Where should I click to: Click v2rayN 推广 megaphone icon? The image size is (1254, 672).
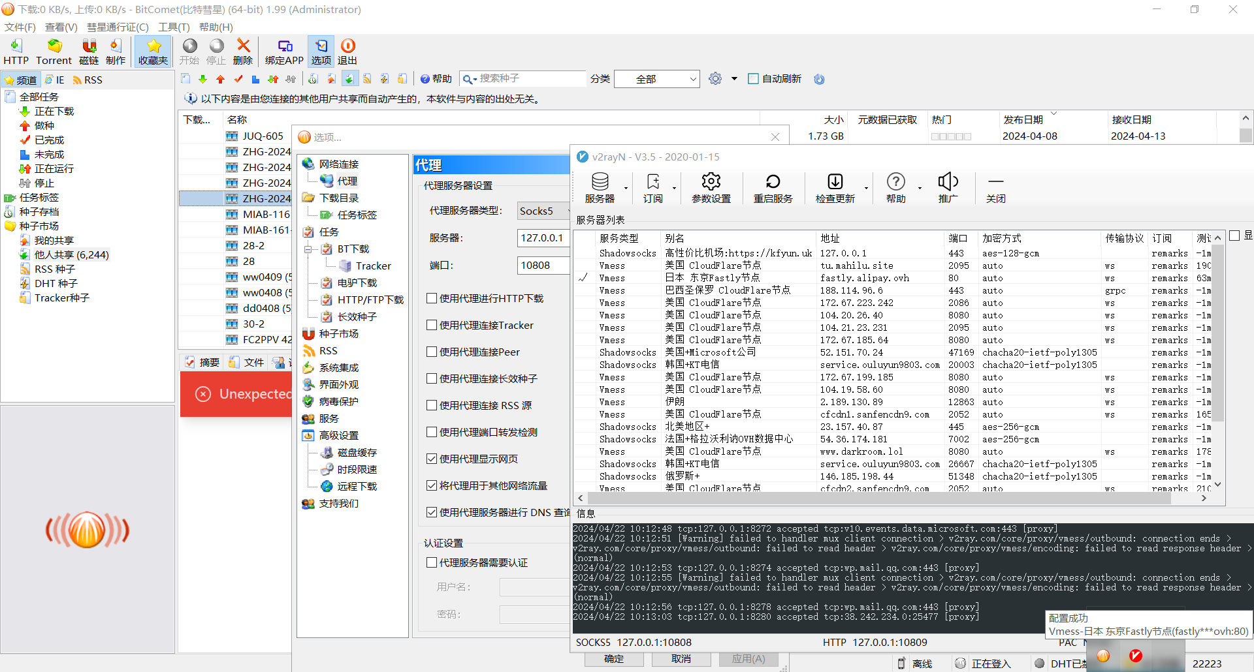pyautogui.click(x=948, y=188)
